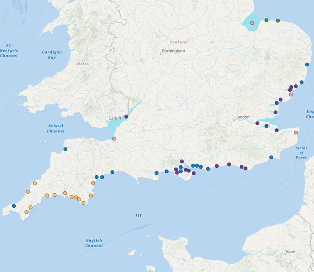Click the Bristol Channel label
This screenshot has width=314, height=272.
coord(56,129)
